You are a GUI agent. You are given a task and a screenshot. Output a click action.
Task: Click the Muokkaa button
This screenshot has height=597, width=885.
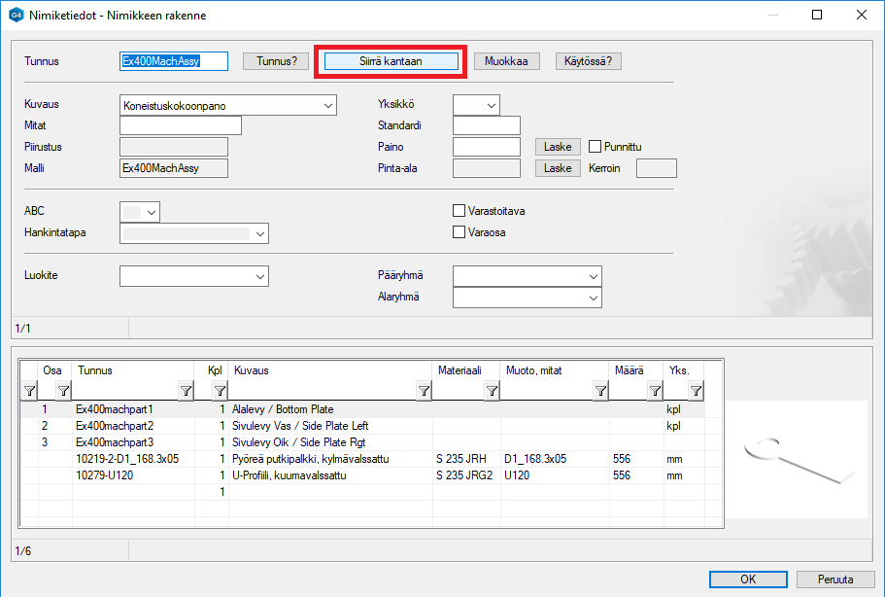pyautogui.click(x=506, y=61)
